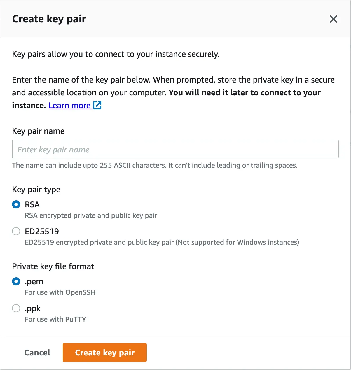Open the Learn more documentation link
This screenshot has height=370, width=351.
69,105
